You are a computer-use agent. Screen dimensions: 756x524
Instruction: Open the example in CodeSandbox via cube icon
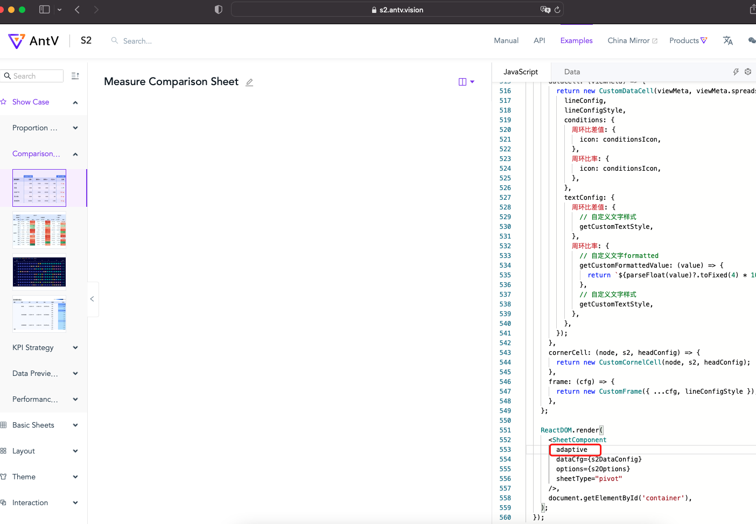748,71
